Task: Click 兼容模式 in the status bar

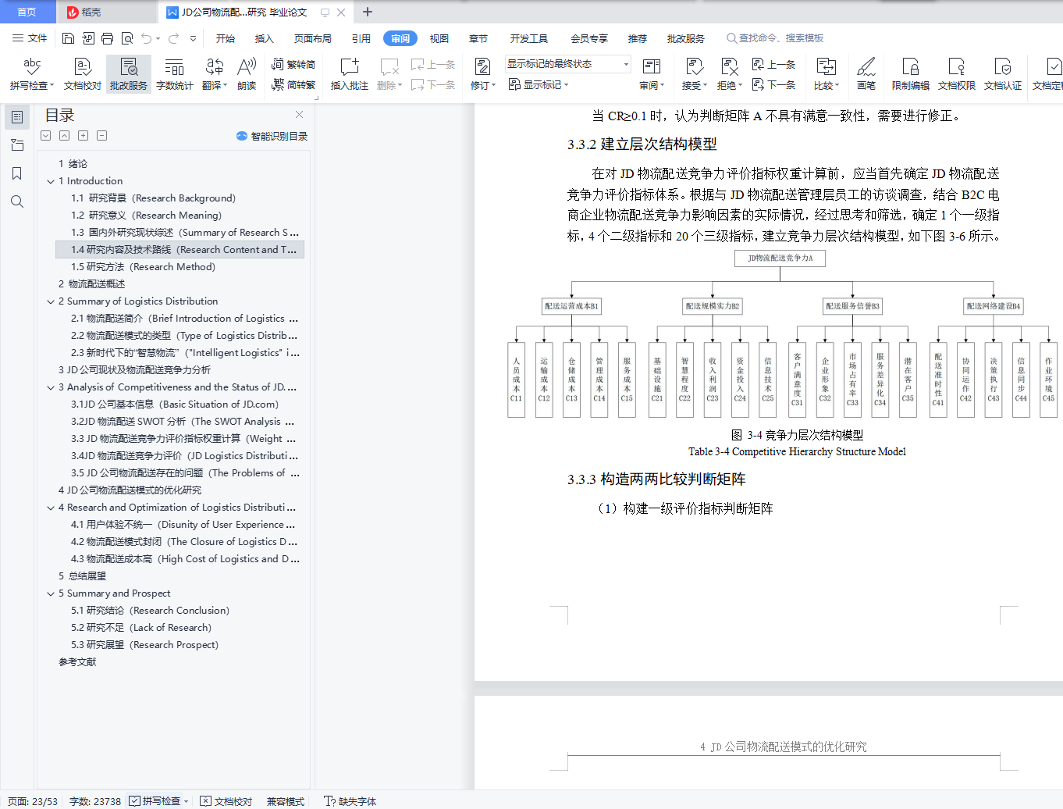Action: pos(286,801)
